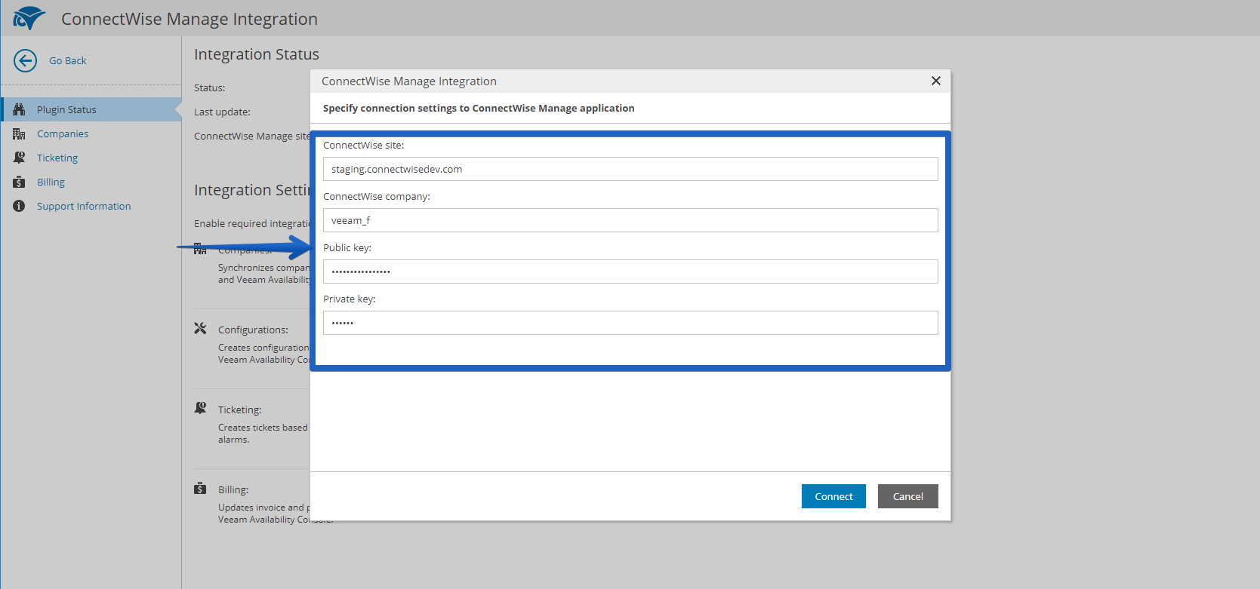
Task: Cancel the connection settings dialog
Action: [908, 496]
